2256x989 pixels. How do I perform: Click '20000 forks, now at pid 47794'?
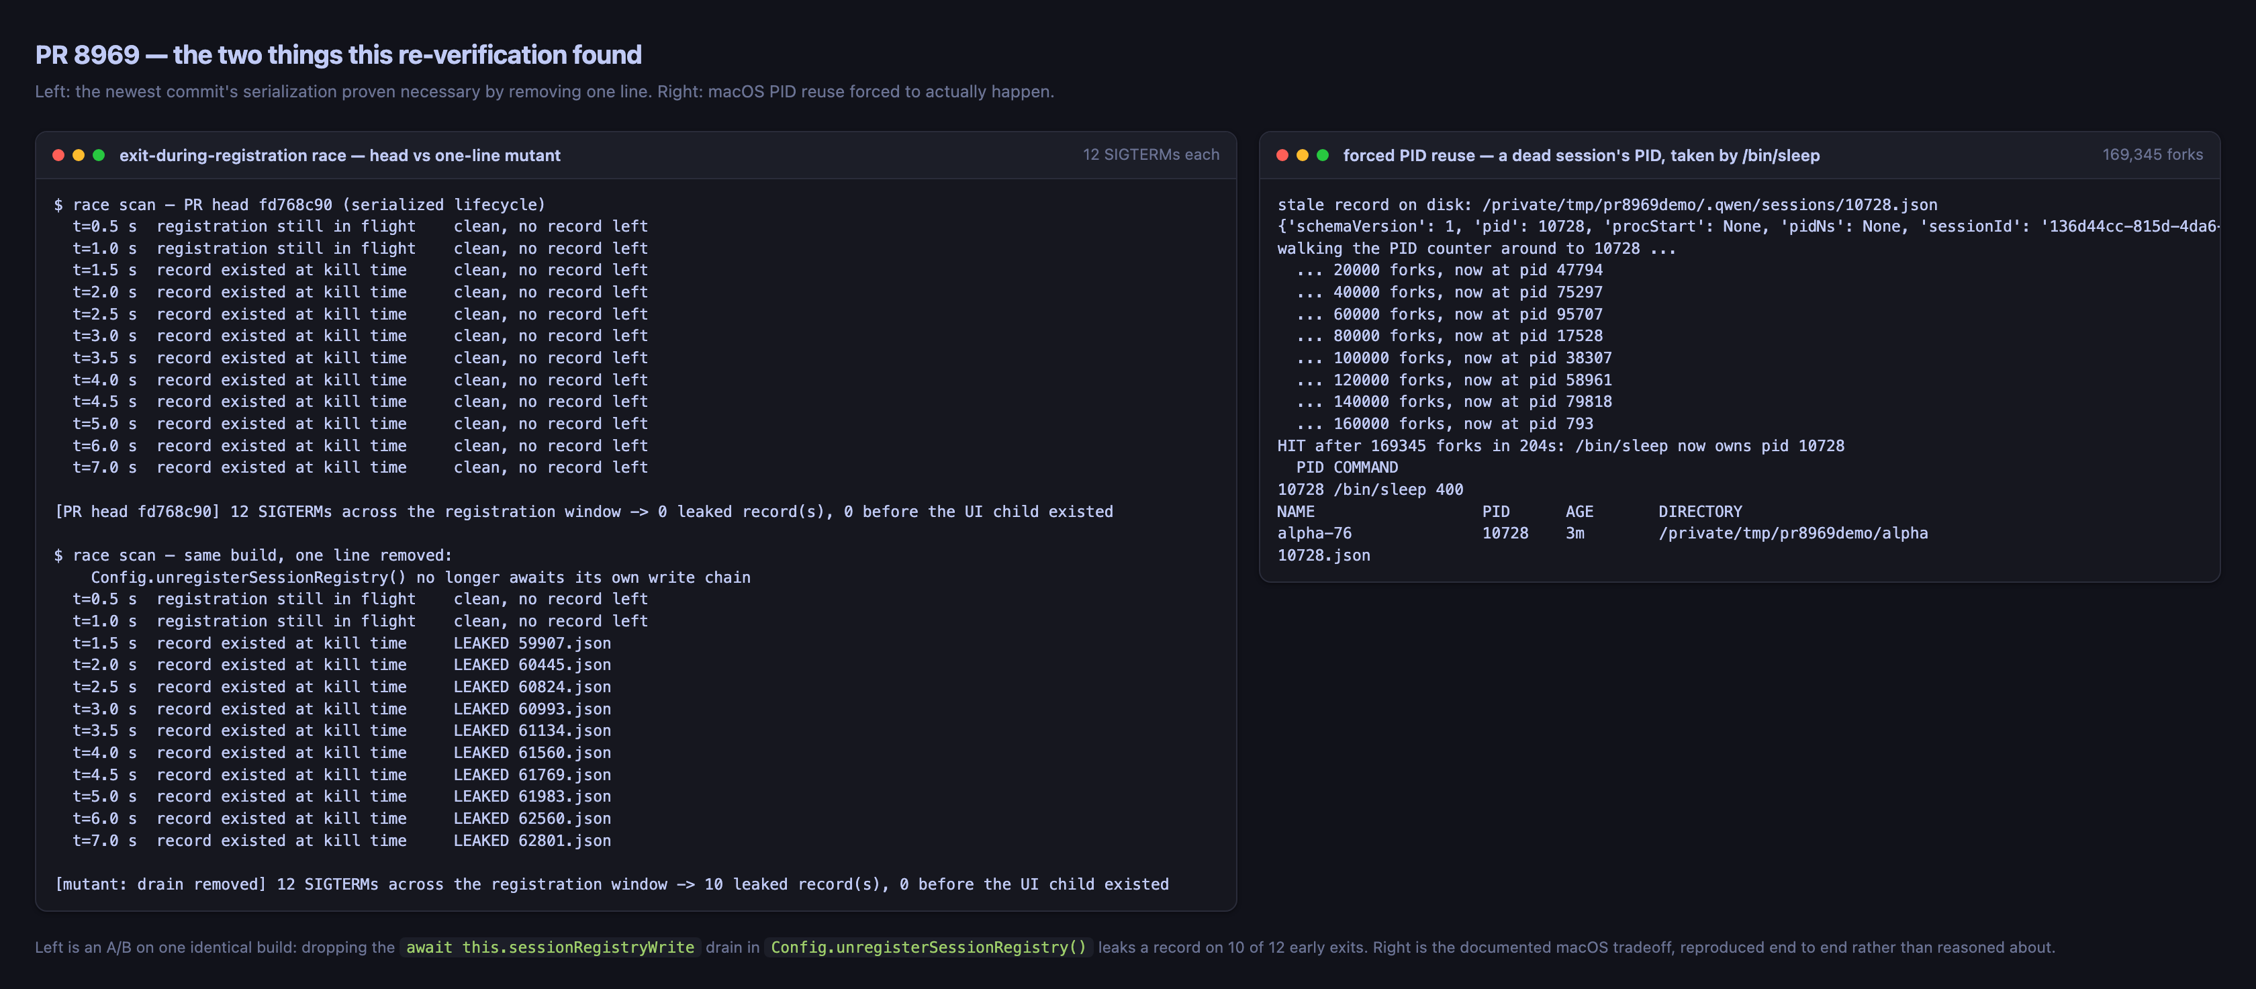click(1450, 270)
